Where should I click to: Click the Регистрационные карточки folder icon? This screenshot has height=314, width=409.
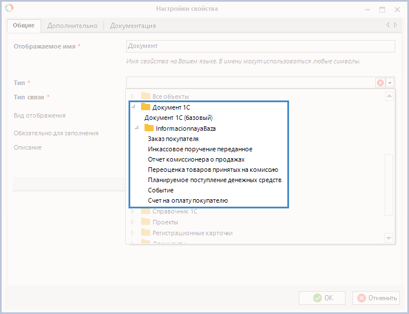146,232
